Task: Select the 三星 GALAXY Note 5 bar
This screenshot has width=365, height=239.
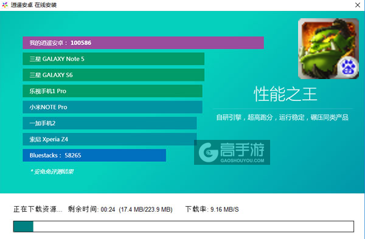Action: click(x=113, y=59)
